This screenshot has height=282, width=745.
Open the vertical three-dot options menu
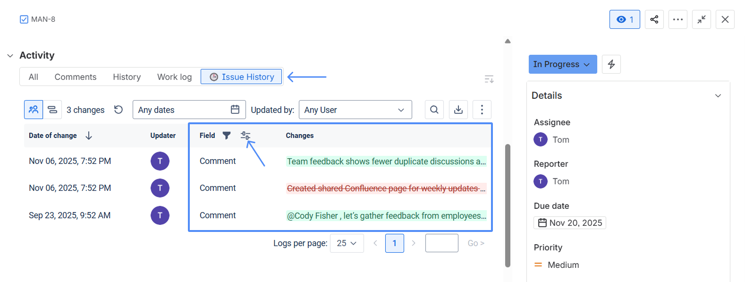[482, 110]
